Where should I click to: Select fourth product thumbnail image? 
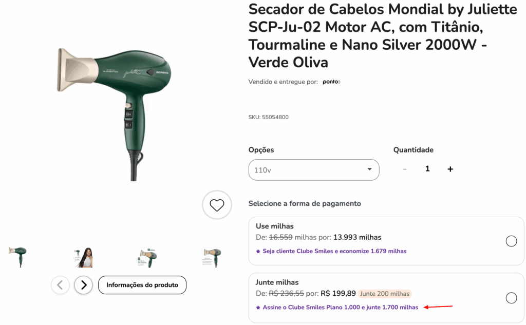(212, 257)
